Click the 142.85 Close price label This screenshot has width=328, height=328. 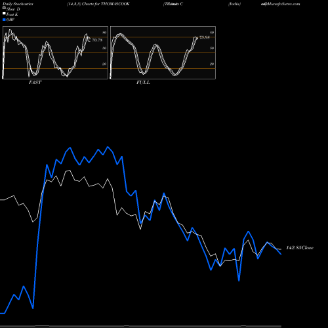[x=300, y=248]
